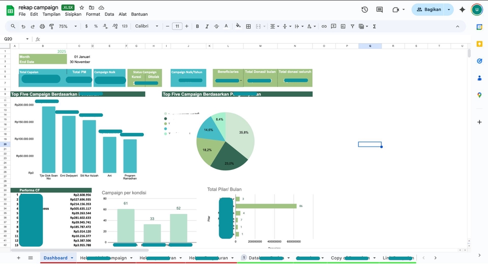Click the Functions sigma icon

(x=375, y=26)
